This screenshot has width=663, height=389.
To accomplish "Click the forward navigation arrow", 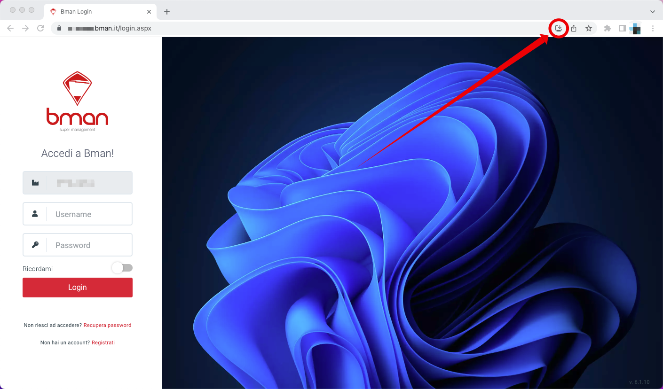I will (25, 28).
